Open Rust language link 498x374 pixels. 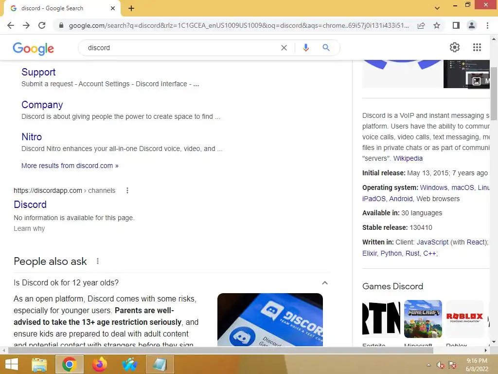(412, 253)
